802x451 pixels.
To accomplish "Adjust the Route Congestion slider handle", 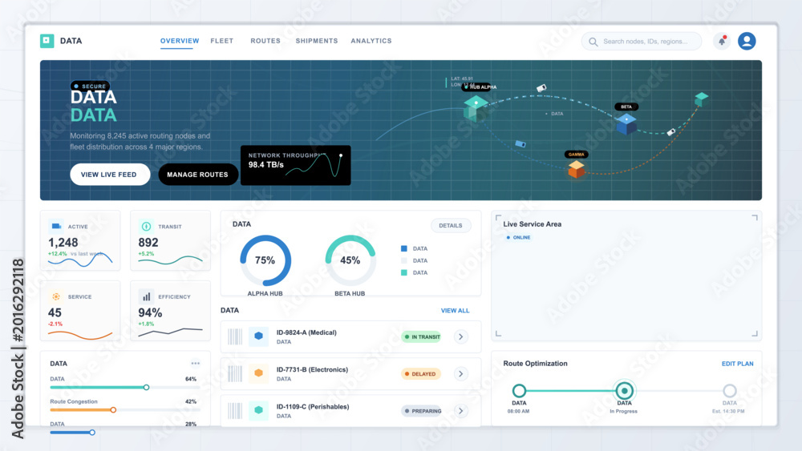I will (114, 409).
